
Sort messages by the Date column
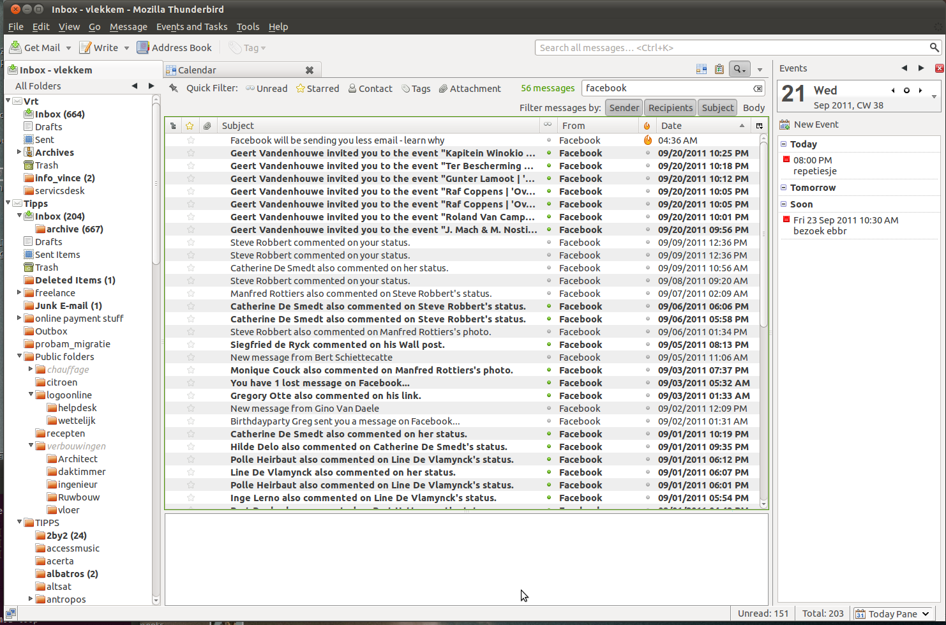point(703,126)
